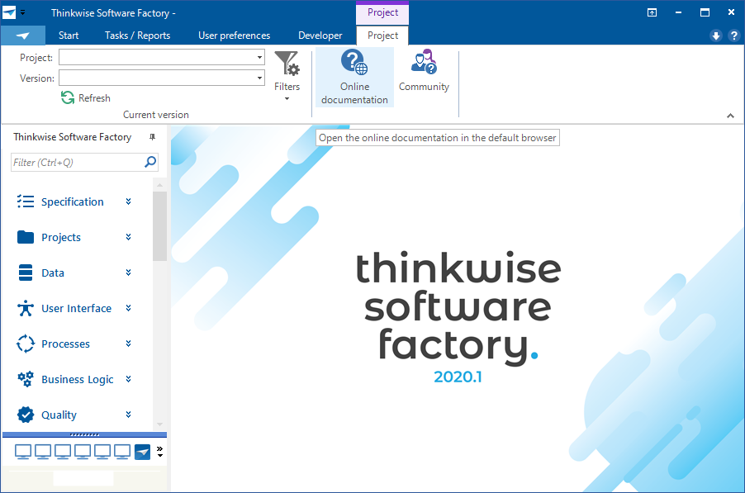The width and height of the screenshot is (745, 493).
Task: Open the Community forum button
Action: [x=424, y=71]
